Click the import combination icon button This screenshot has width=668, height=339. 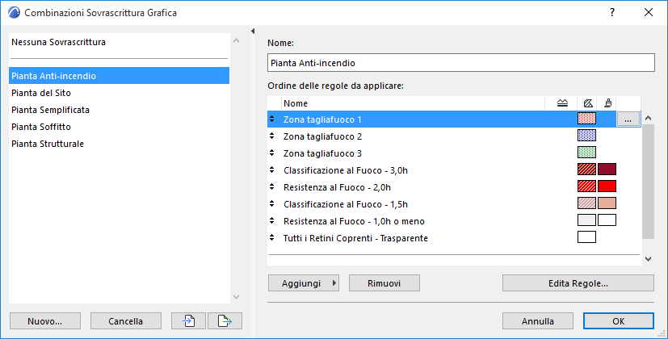(189, 320)
